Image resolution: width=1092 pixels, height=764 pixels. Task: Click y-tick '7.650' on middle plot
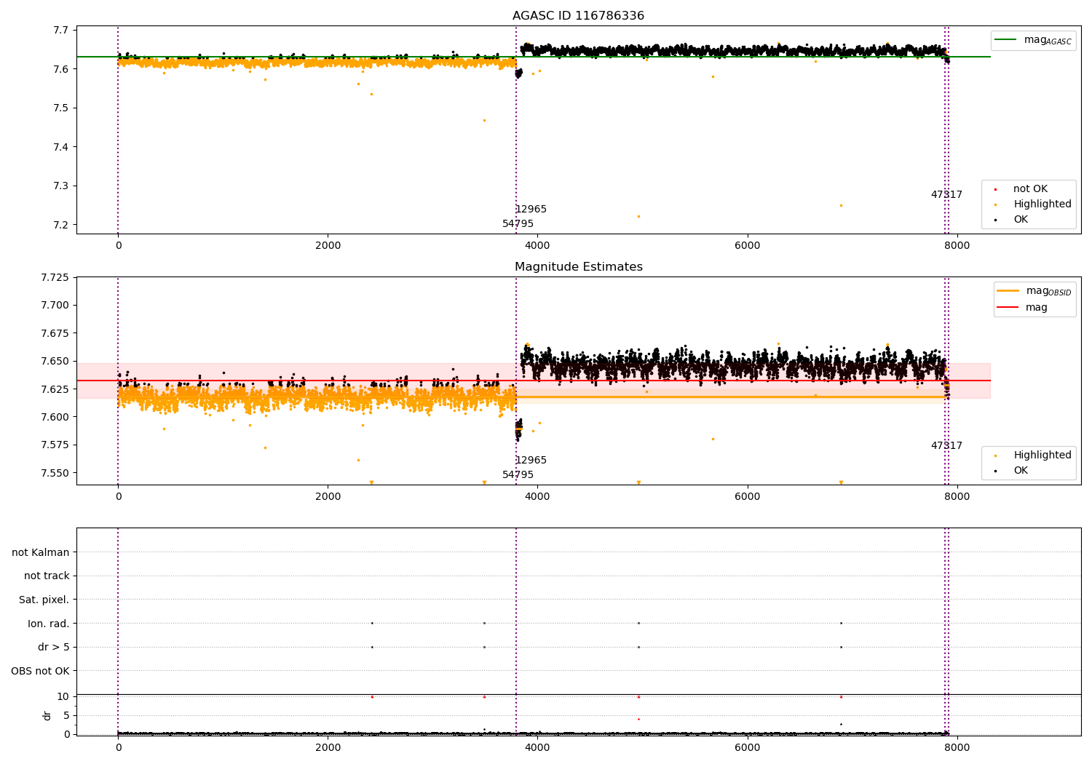point(55,361)
